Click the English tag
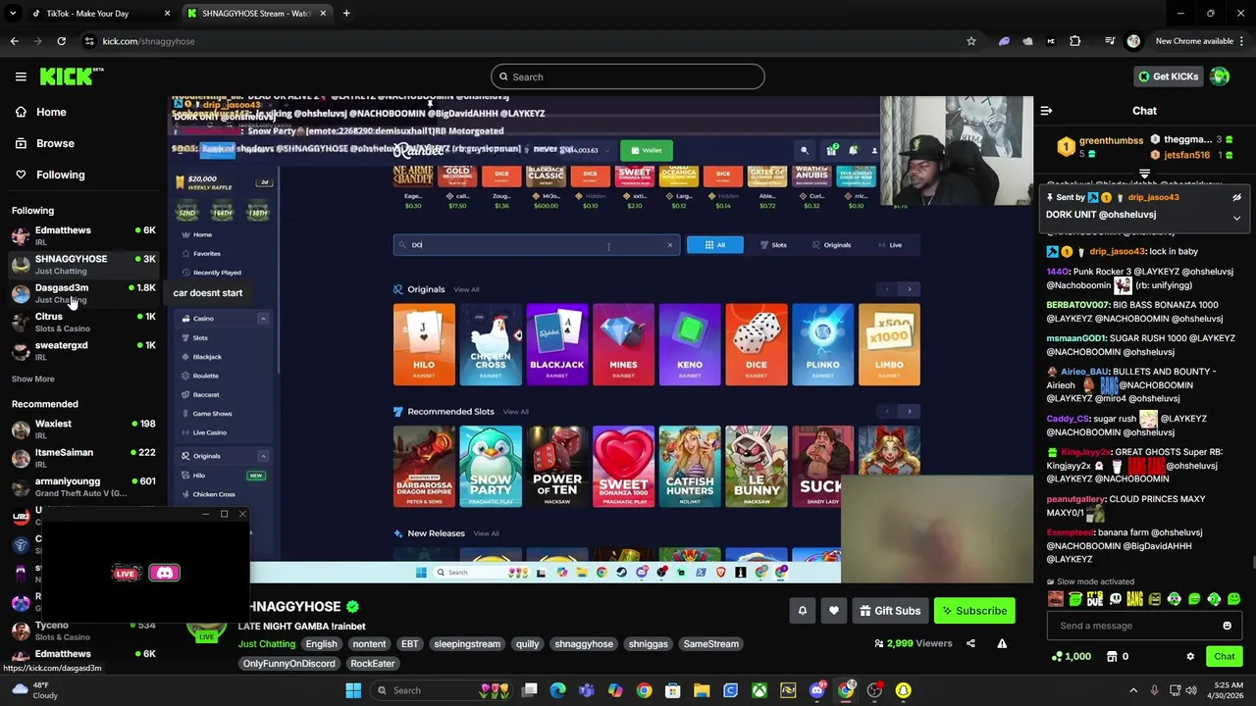The height and width of the screenshot is (706, 1256). pos(321,644)
